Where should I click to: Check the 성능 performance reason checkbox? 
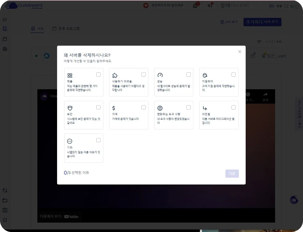click(189, 75)
